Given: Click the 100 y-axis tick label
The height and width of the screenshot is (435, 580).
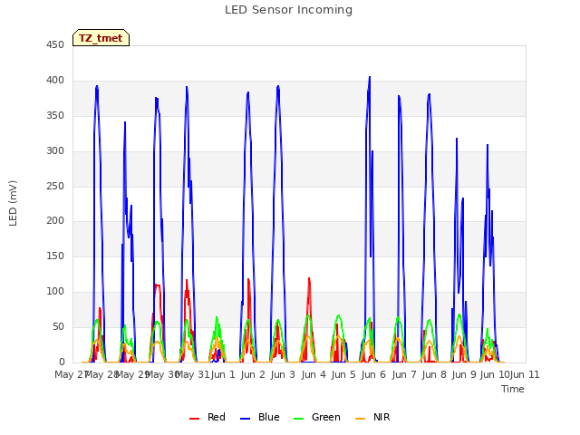Looking at the screenshot, I should click(55, 292).
